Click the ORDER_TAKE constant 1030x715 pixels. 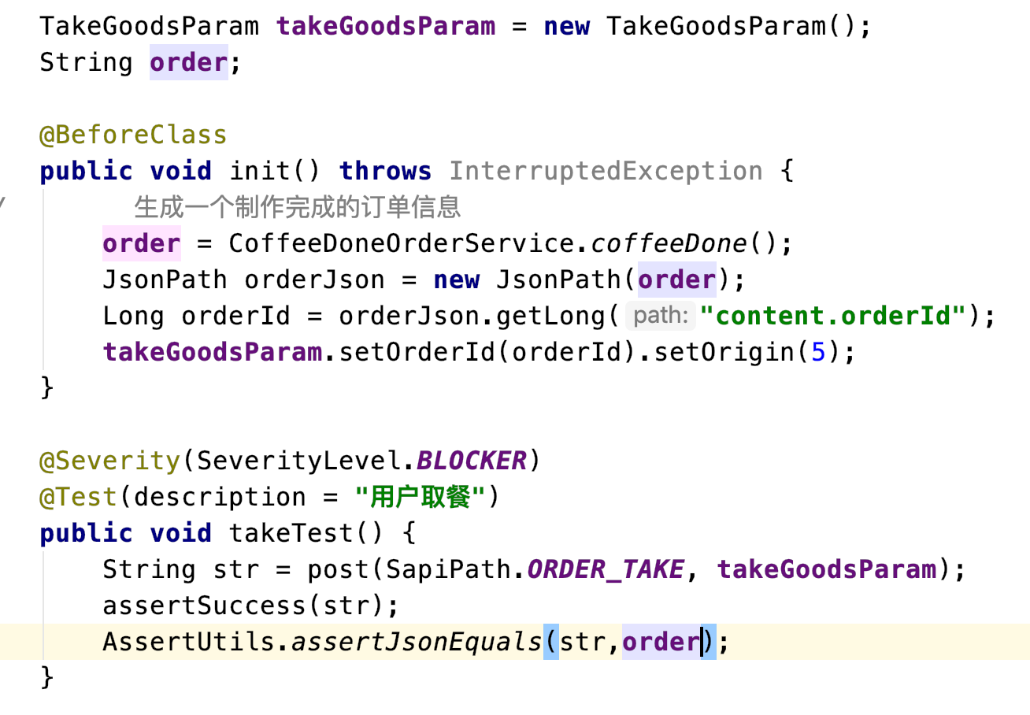tap(605, 569)
